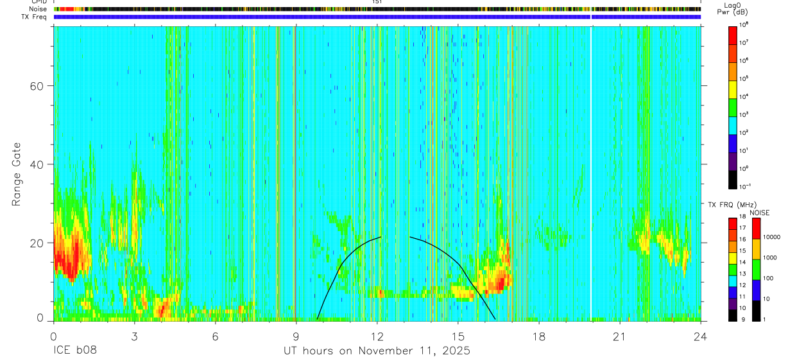Viewport: 788px width, 364px height.
Task: Pick the blue segment of Lag0 power colorbar
Action: [x=733, y=143]
